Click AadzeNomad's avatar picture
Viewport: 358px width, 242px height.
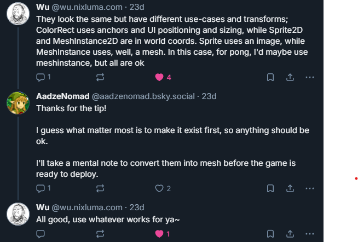(x=18, y=102)
